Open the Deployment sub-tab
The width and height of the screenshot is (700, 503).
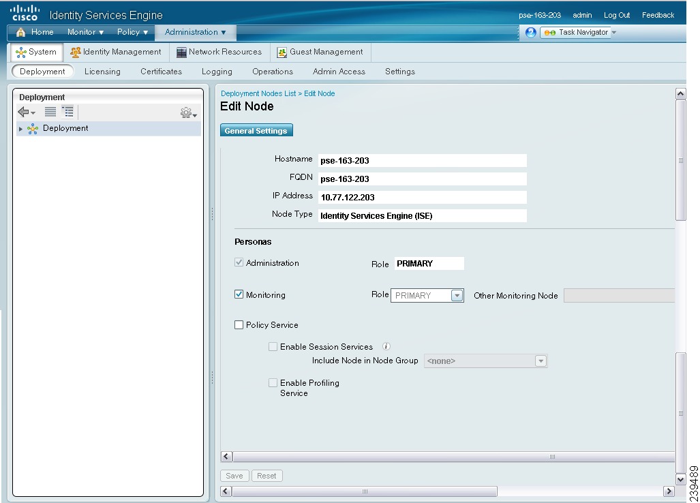[42, 72]
